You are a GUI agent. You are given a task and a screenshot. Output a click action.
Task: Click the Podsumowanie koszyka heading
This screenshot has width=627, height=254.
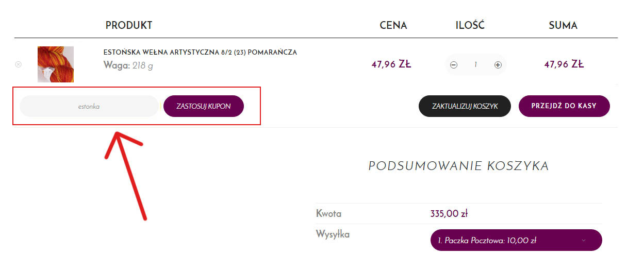tap(458, 166)
